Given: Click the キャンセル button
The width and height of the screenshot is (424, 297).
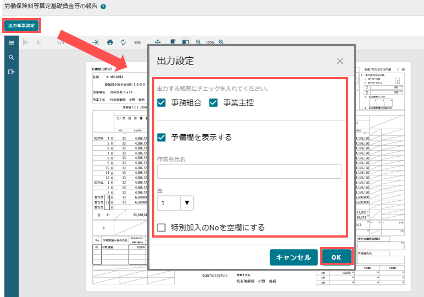Looking at the screenshot, I should pyautogui.click(x=293, y=257).
